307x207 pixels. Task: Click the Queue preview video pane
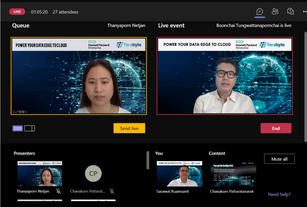tap(79, 81)
